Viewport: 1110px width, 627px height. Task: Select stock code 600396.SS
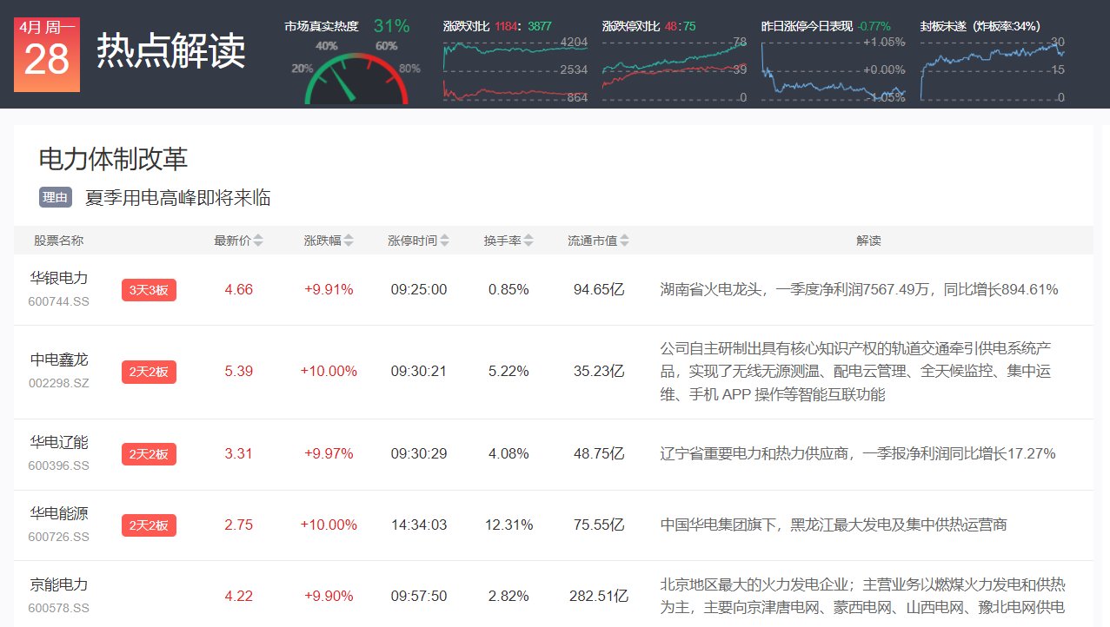pos(59,465)
